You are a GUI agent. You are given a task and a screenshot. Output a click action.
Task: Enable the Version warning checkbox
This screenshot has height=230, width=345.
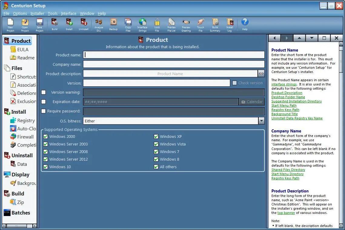click(44, 92)
